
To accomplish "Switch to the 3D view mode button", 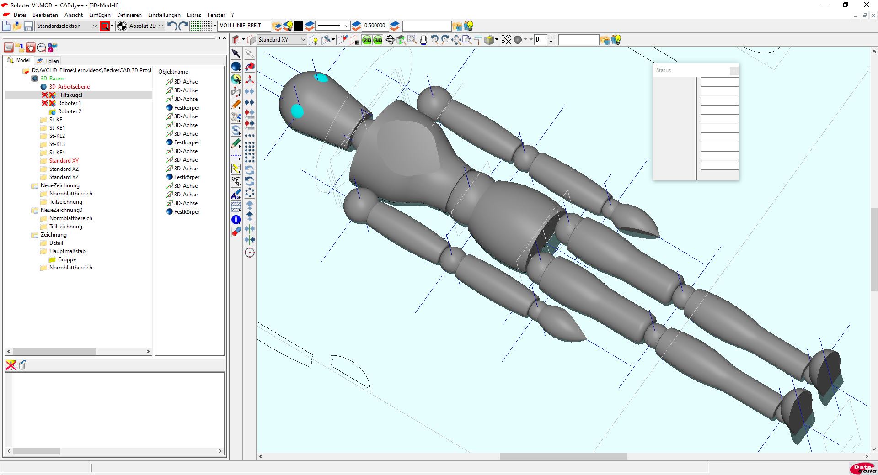I will pos(378,40).
